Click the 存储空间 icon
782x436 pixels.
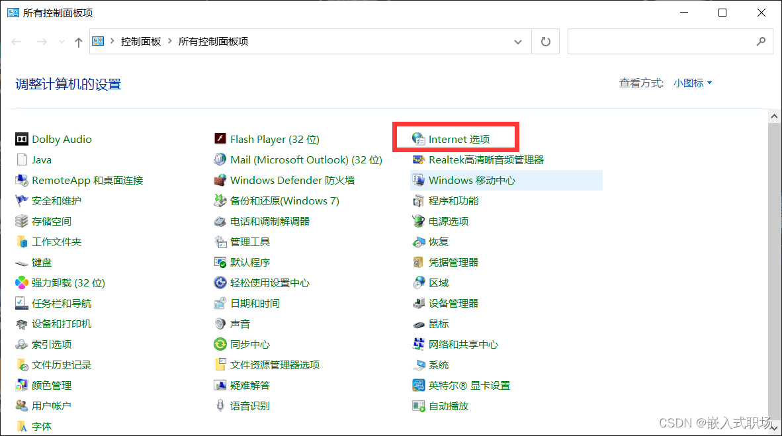pyautogui.click(x=21, y=221)
